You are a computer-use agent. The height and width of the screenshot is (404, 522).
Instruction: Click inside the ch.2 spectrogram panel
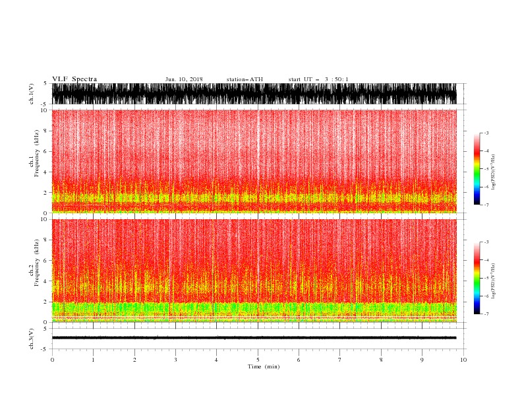pyautogui.click(x=254, y=271)
